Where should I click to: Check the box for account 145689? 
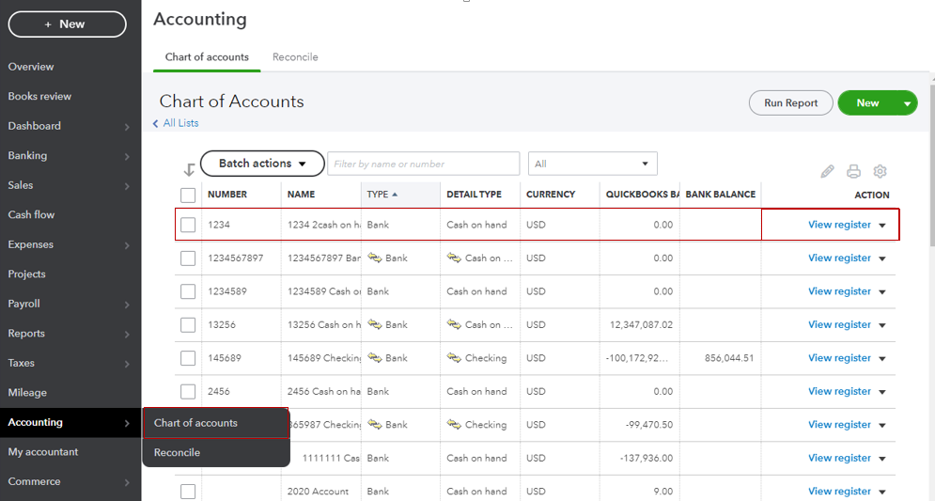click(188, 358)
